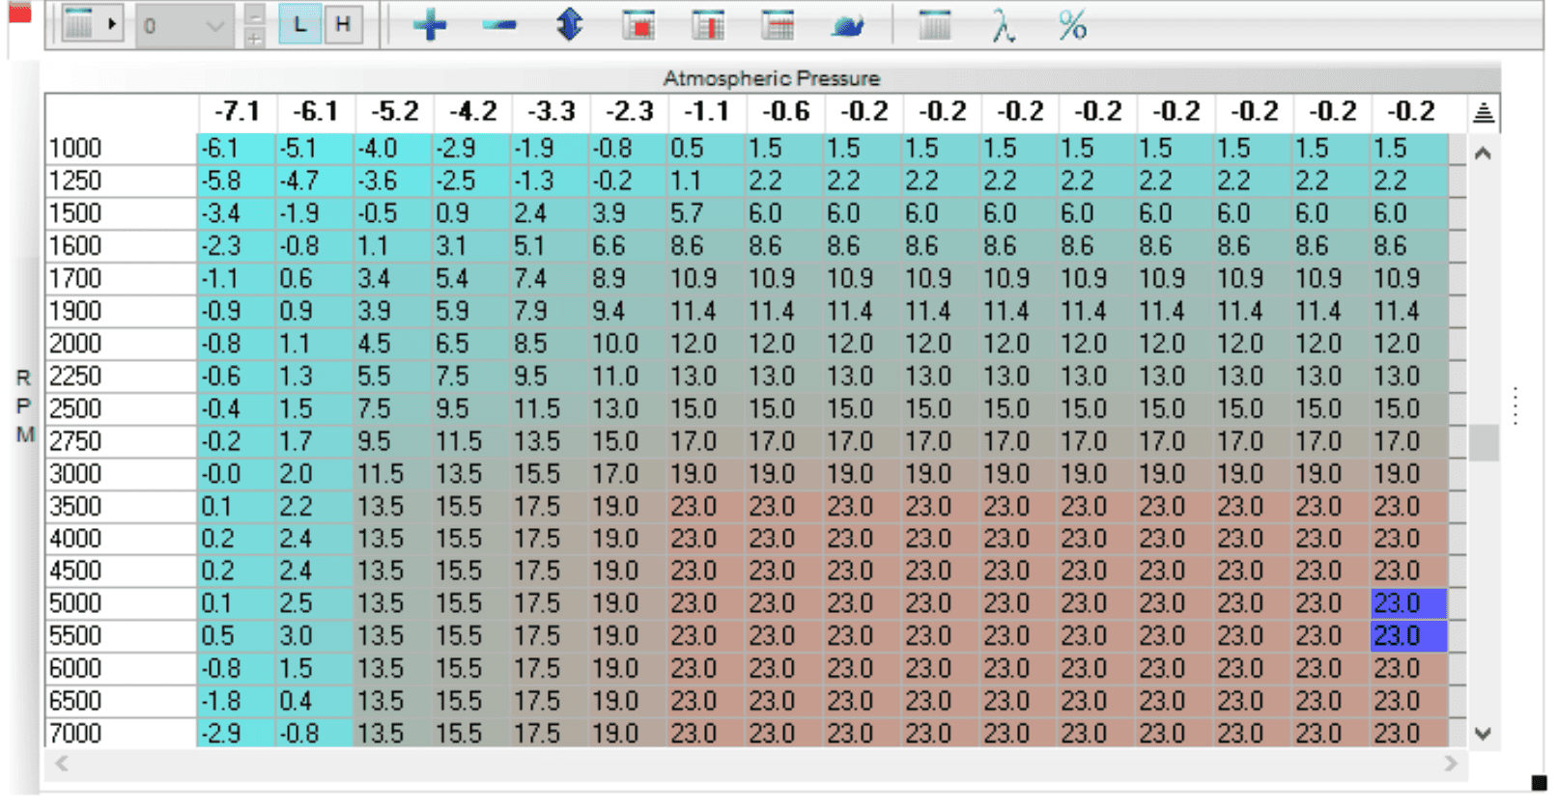Toggle the L (low) table button
Viewport: 1558px width, 810px height.
[299, 24]
